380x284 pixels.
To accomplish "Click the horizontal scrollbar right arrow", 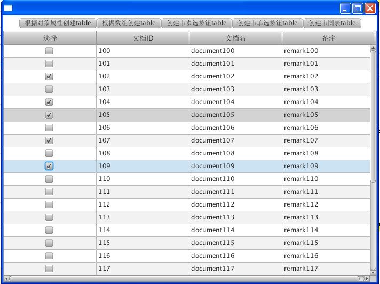I will tap(367, 279).
